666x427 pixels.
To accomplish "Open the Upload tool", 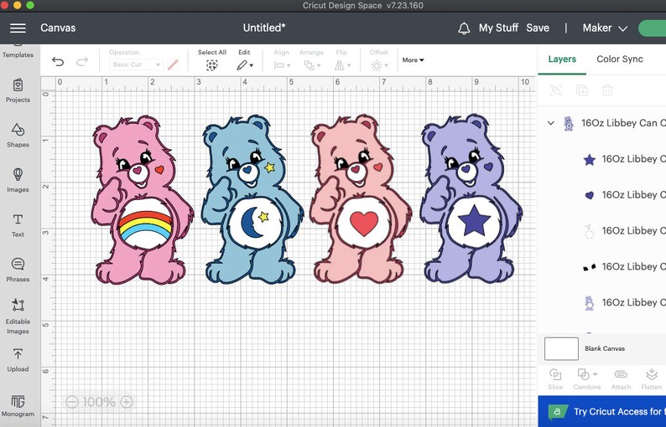I will click(x=18, y=360).
